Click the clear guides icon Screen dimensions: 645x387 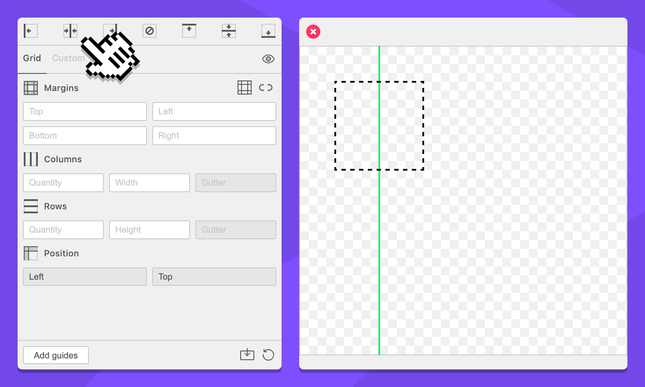click(150, 31)
